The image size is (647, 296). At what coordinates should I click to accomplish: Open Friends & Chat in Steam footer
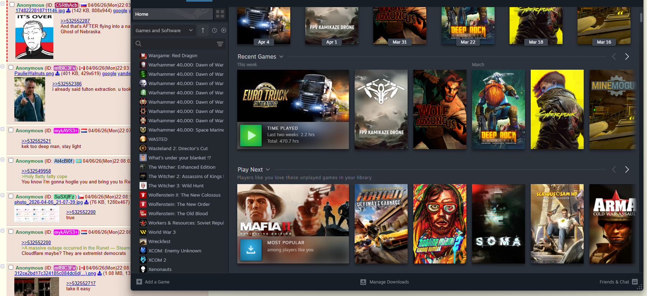(x=618, y=282)
